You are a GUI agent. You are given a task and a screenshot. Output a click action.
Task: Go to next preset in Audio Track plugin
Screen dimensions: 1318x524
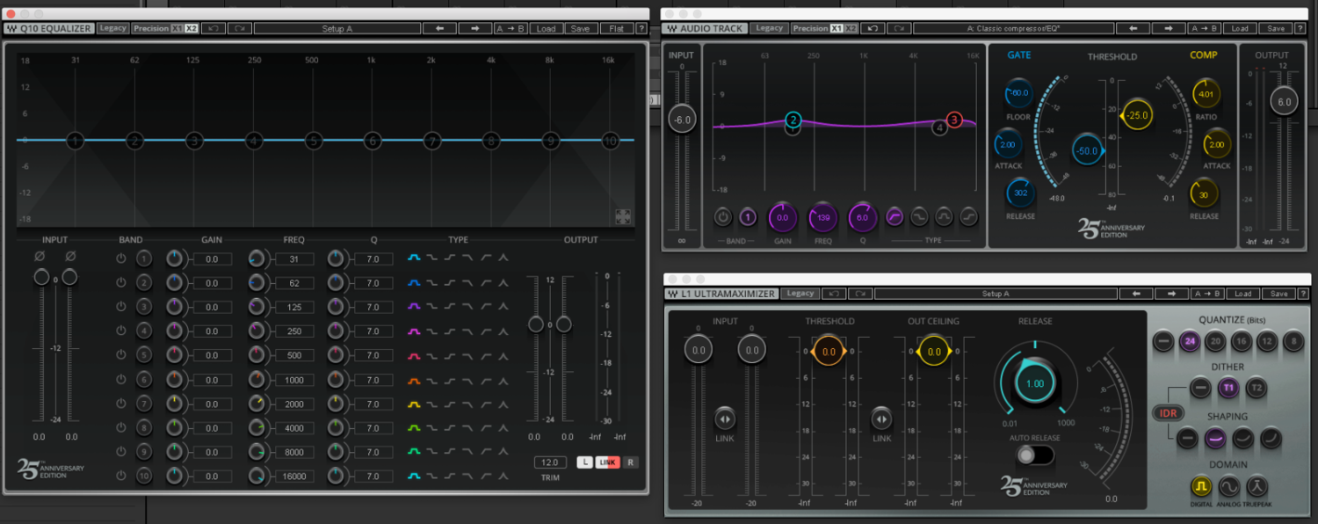coord(1169,28)
